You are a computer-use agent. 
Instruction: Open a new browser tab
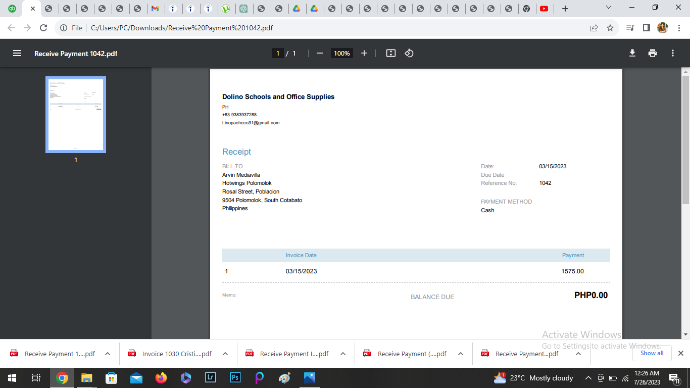565,9
